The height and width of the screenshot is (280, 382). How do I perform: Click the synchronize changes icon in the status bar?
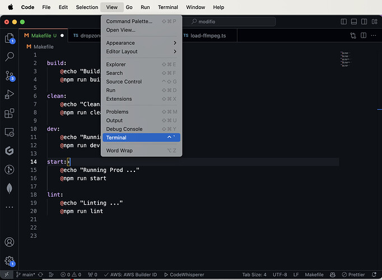tap(40, 274)
